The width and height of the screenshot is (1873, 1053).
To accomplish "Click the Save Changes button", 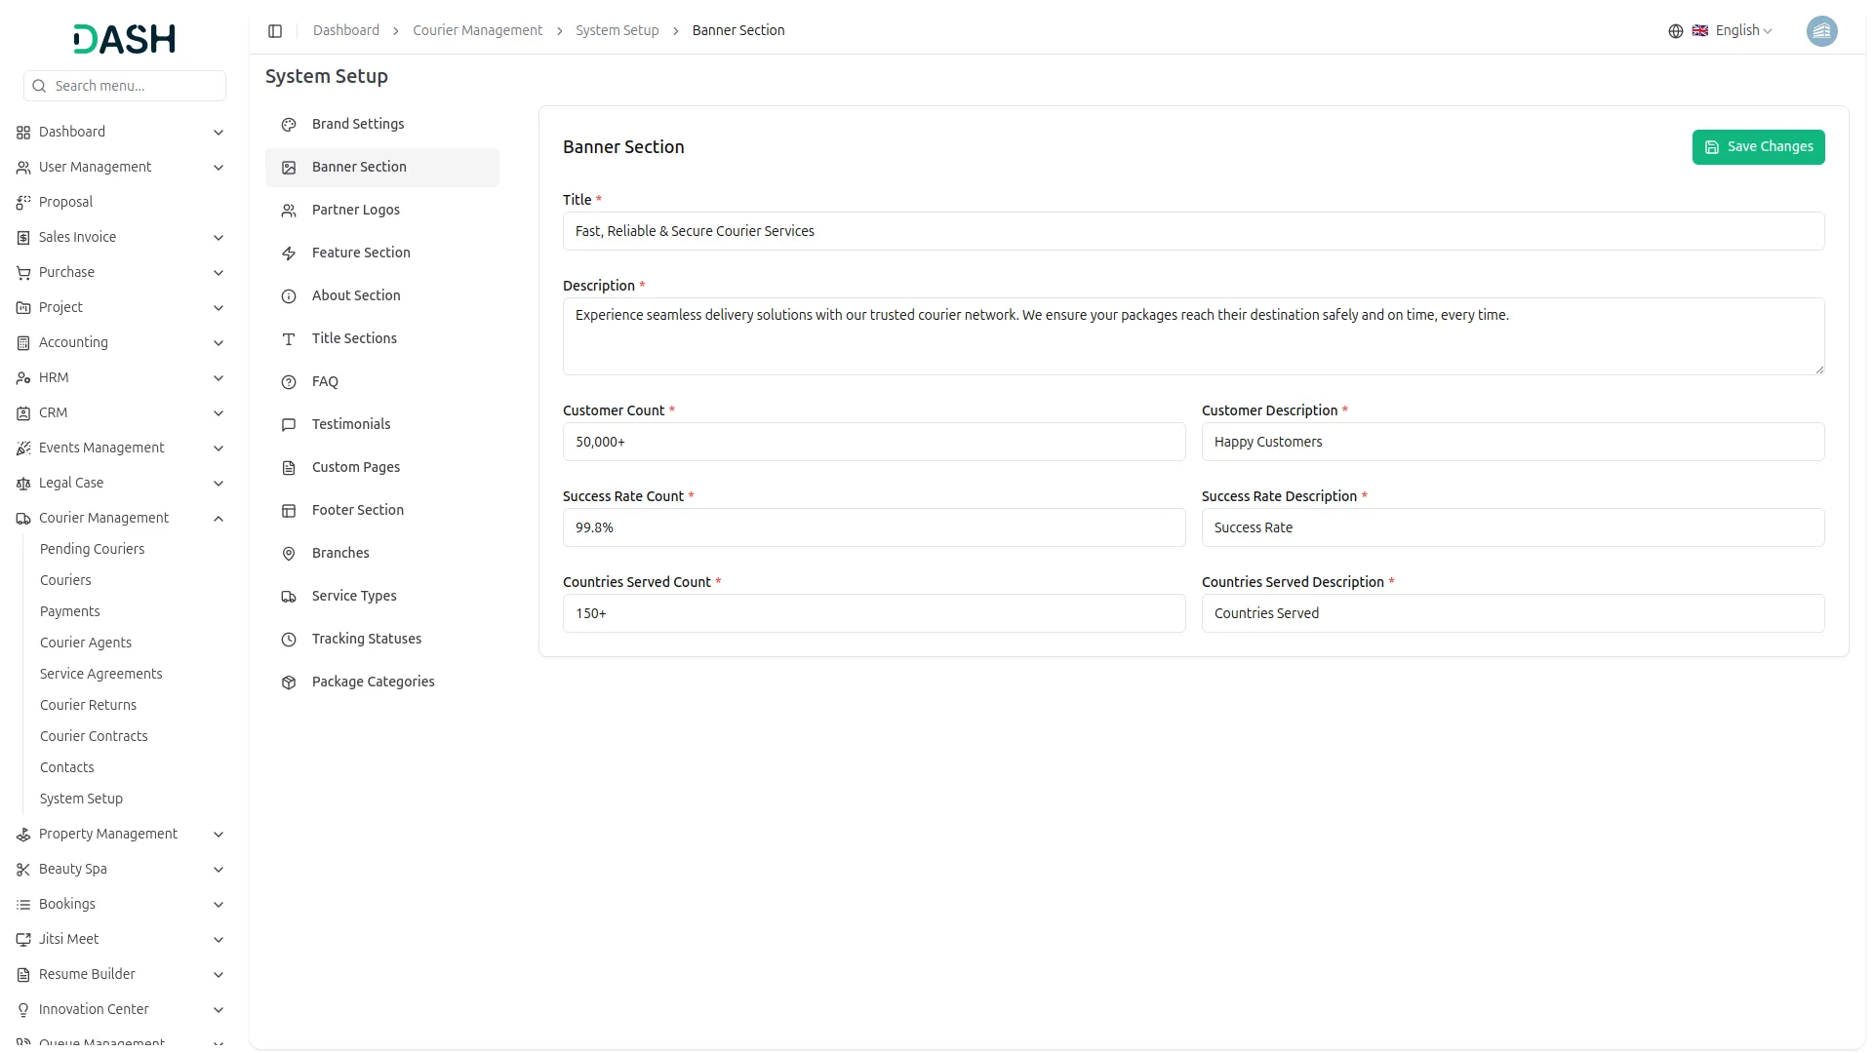I will point(1758,147).
